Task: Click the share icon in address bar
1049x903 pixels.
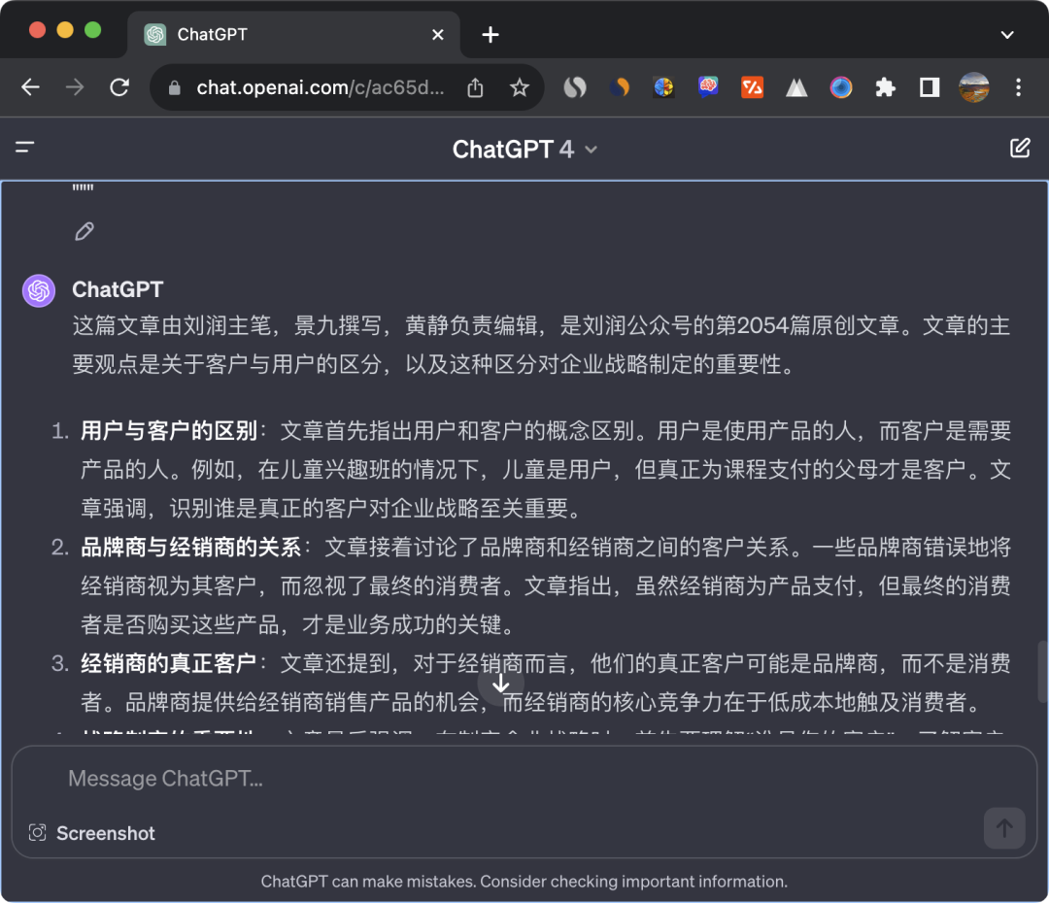Action: tap(475, 87)
